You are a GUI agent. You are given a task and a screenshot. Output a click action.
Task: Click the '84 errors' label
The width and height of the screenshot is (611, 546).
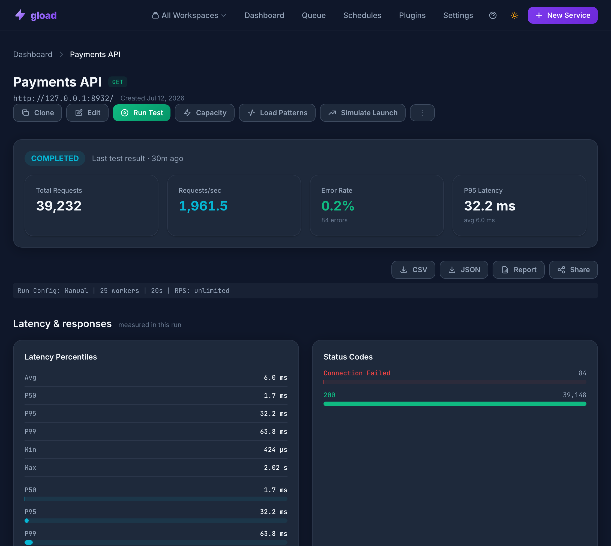tap(334, 220)
